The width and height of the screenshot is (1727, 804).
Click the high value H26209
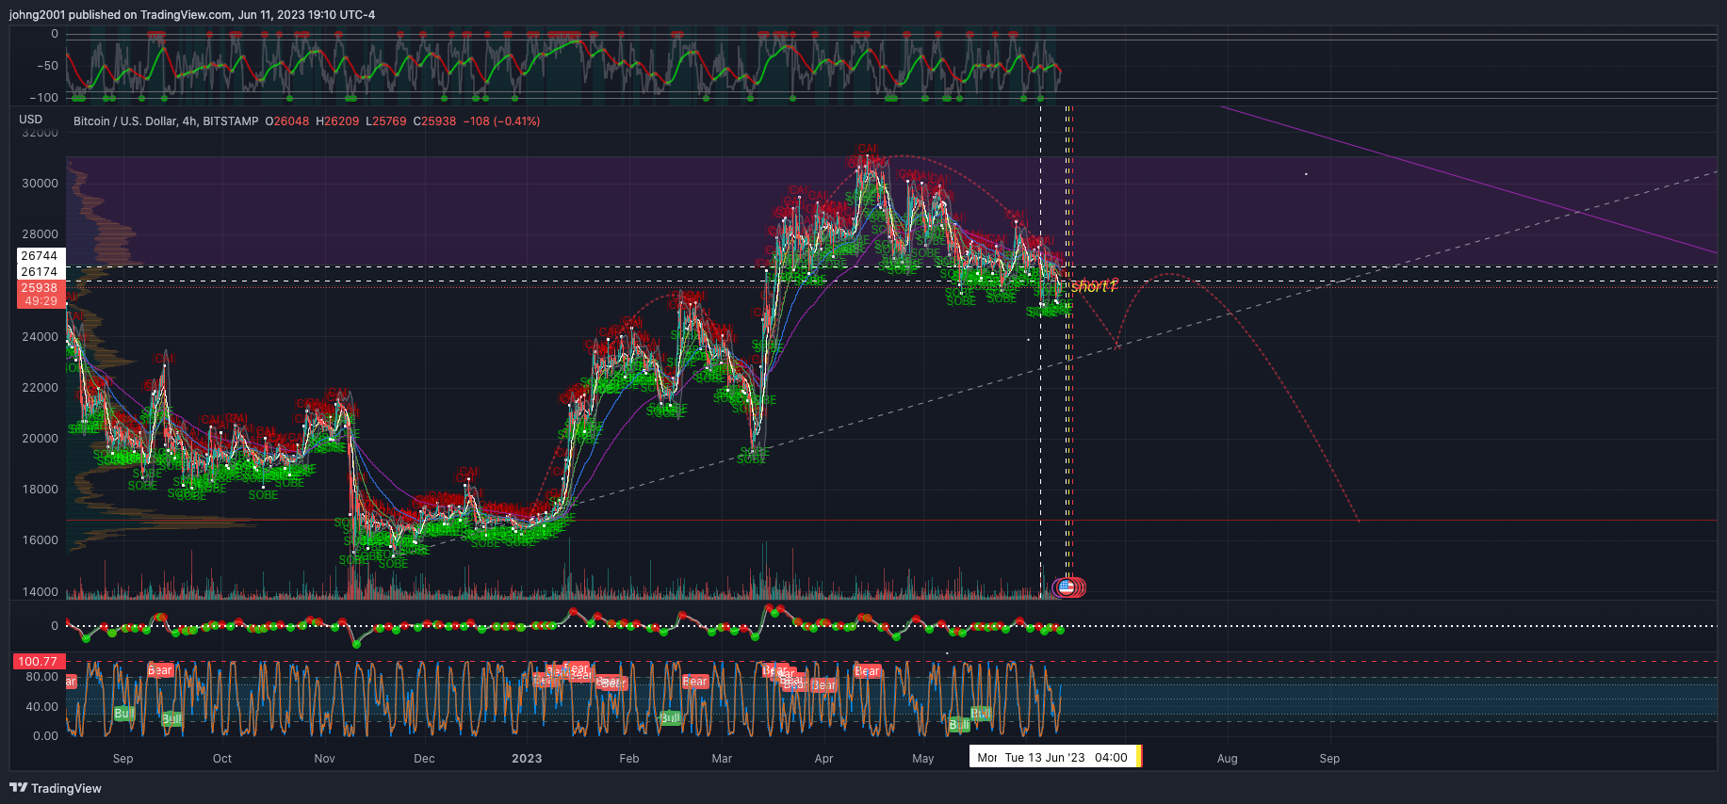coord(337,121)
